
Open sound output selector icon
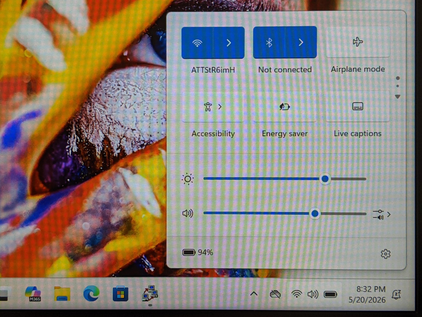(x=381, y=215)
